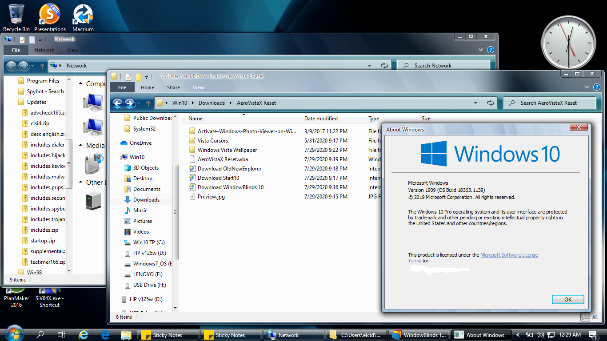This screenshot has width=607, height=341.
Task: Open address bar history dropdown in AeroVistaX window
Action: click(475, 103)
